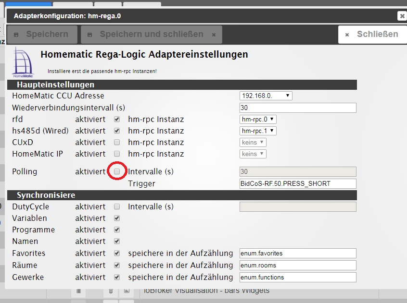
Task: Close the Adapterkonfiguration dialog with X
Action: coord(402,16)
